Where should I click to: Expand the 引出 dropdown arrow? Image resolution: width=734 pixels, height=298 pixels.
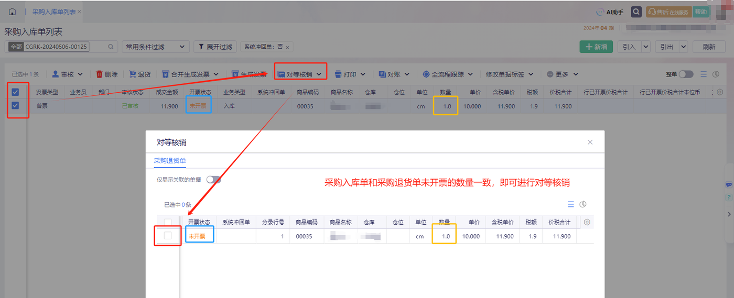[x=683, y=47]
